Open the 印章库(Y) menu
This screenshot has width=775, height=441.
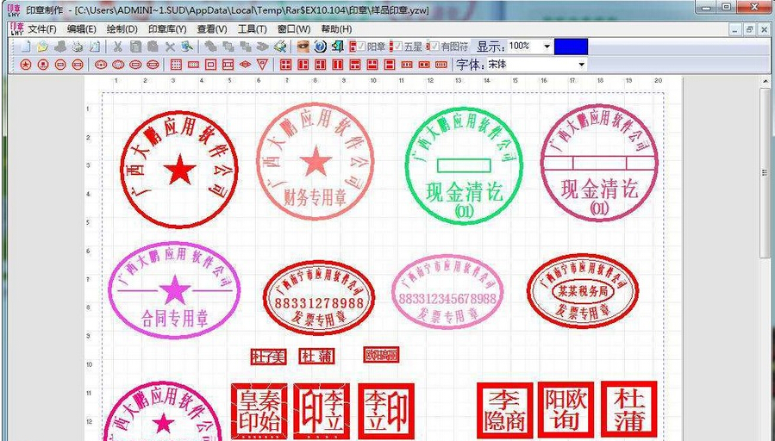pos(167,29)
